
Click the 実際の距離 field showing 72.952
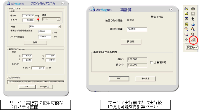(x=137, y=29)
